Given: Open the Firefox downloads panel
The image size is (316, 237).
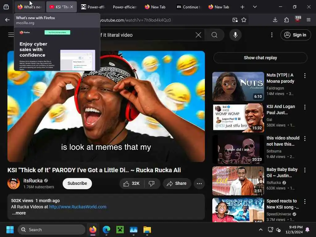Looking at the screenshot, I should coord(275,20).
